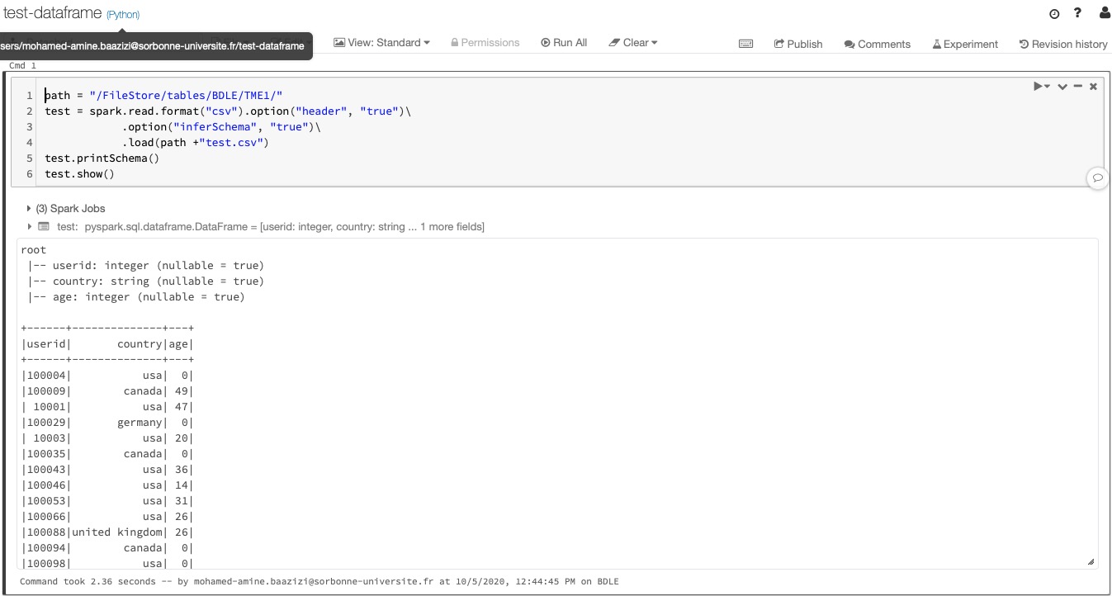
Task: Click the output row for userid 100043
Action: click(x=107, y=470)
